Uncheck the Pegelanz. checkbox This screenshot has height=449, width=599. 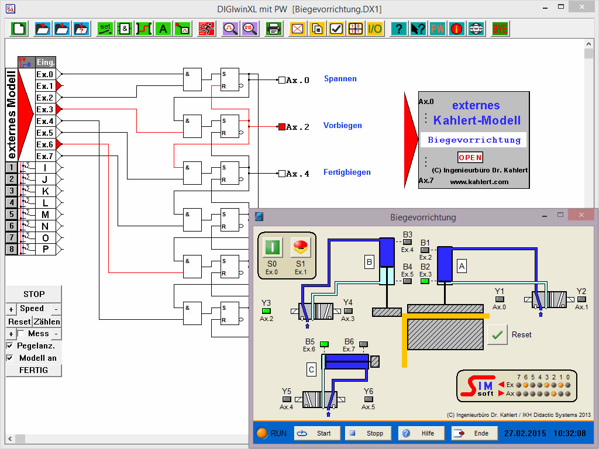tap(10, 346)
